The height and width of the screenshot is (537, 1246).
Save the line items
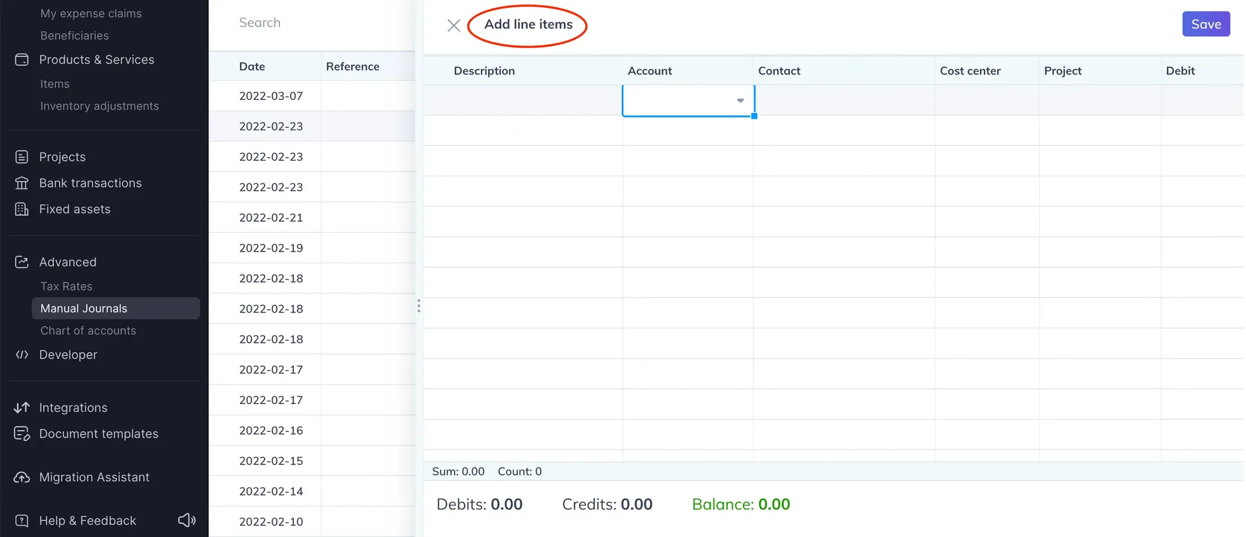[x=1205, y=24]
